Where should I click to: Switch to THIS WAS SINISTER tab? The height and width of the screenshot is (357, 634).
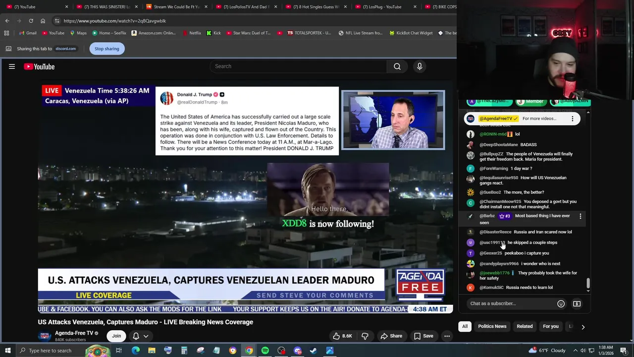[106, 7]
